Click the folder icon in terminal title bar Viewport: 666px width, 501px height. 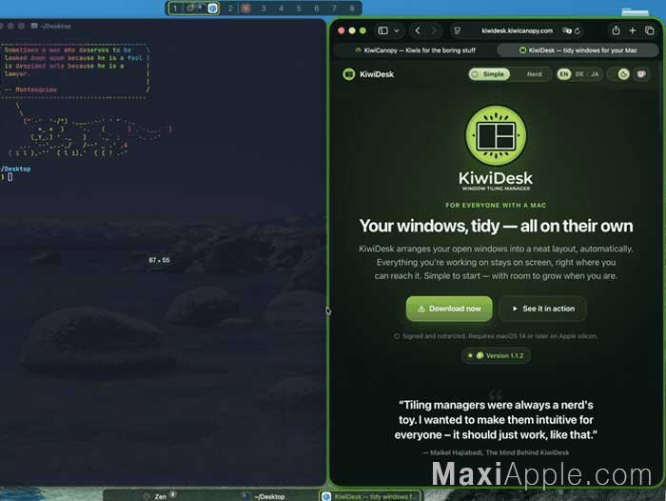click(x=34, y=26)
